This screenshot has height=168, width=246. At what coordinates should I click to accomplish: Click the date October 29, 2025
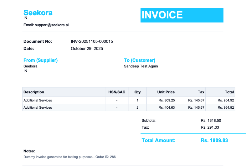87,49
